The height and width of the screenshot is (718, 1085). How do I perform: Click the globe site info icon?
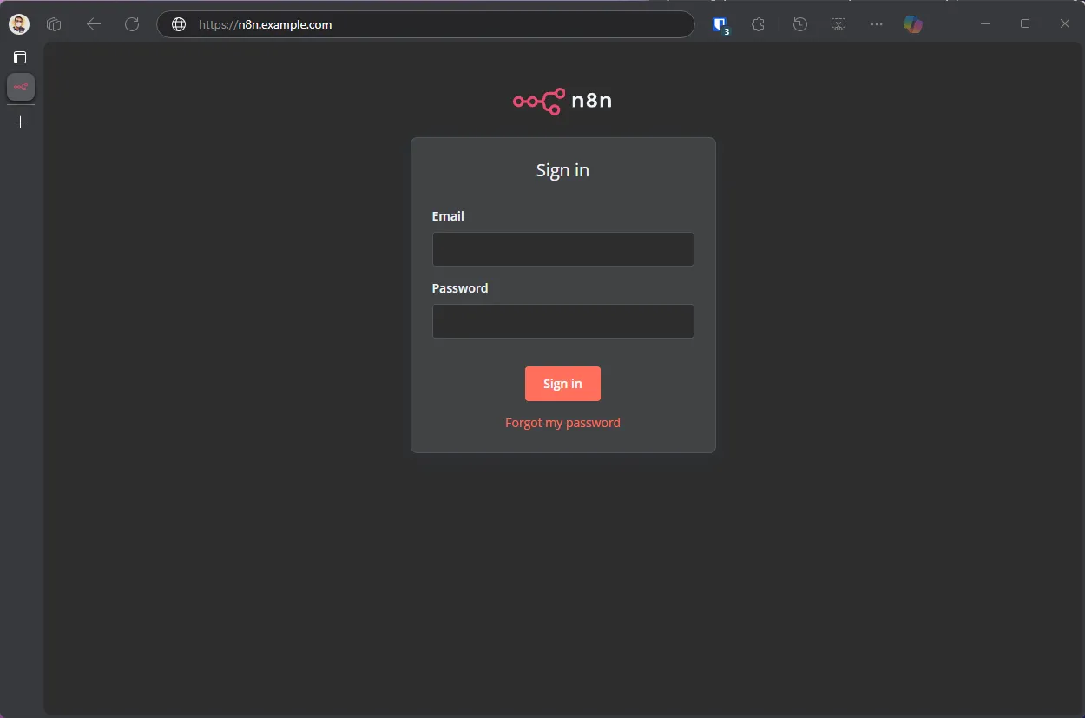click(x=179, y=24)
